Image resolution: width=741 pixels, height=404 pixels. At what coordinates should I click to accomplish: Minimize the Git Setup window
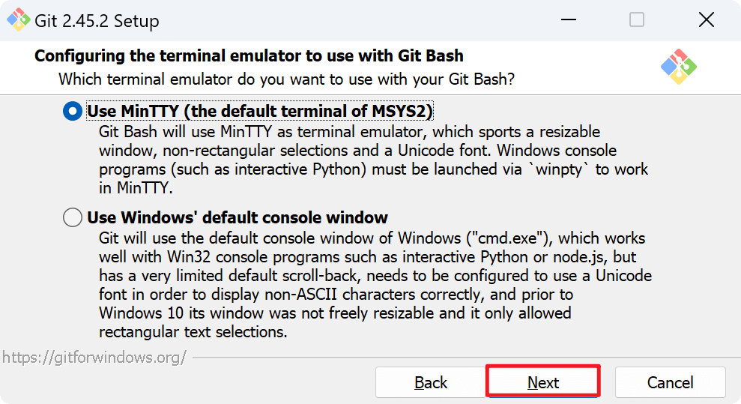point(567,20)
